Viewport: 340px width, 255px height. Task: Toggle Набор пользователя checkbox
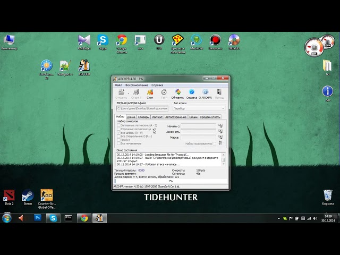click(x=214, y=143)
